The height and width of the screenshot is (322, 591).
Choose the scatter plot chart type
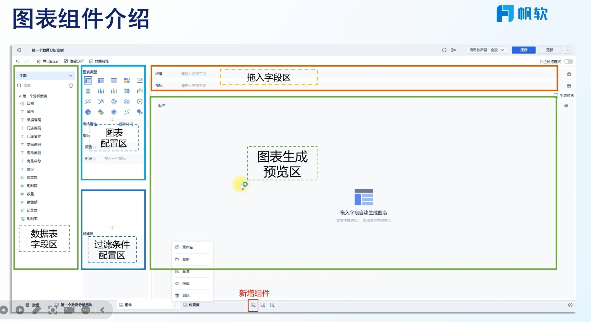[127, 112]
